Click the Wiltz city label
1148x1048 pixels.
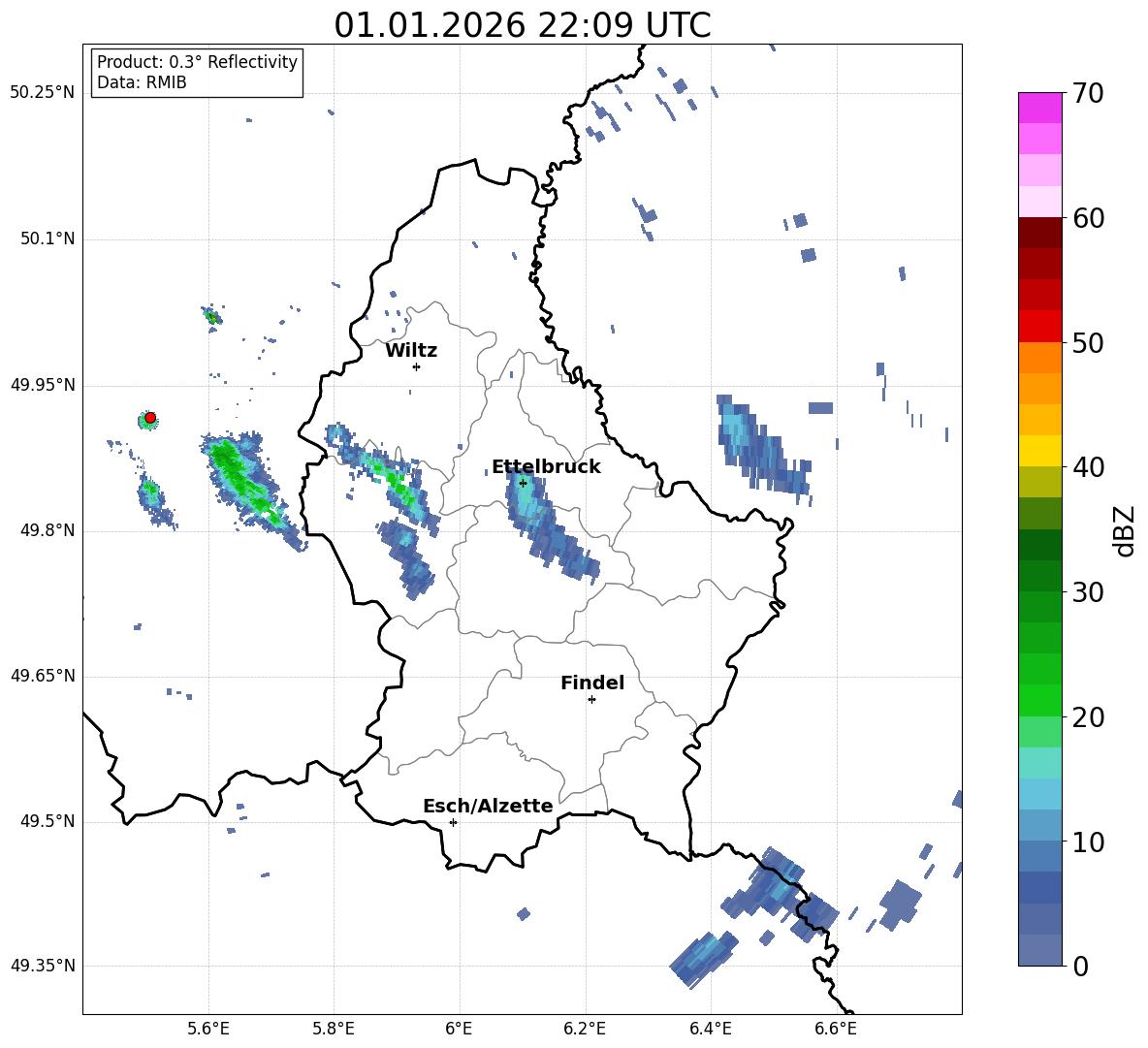[x=411, y=351]
